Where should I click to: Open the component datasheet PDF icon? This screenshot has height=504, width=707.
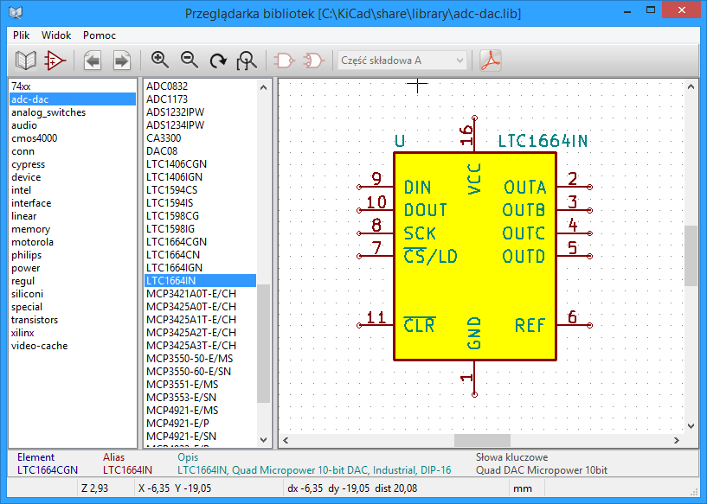(491, 61)
